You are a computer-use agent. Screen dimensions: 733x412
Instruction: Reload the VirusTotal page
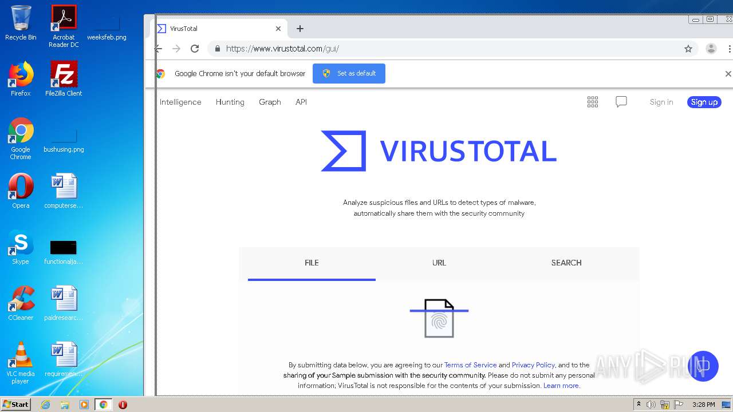pos(195,49)
